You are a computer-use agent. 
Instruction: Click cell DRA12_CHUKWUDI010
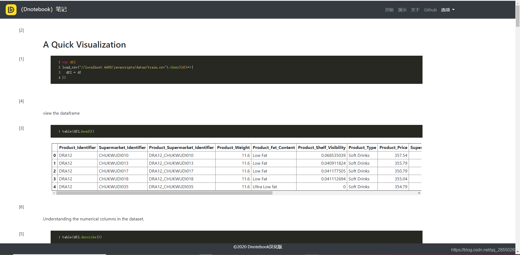click(x=181, y=155)
